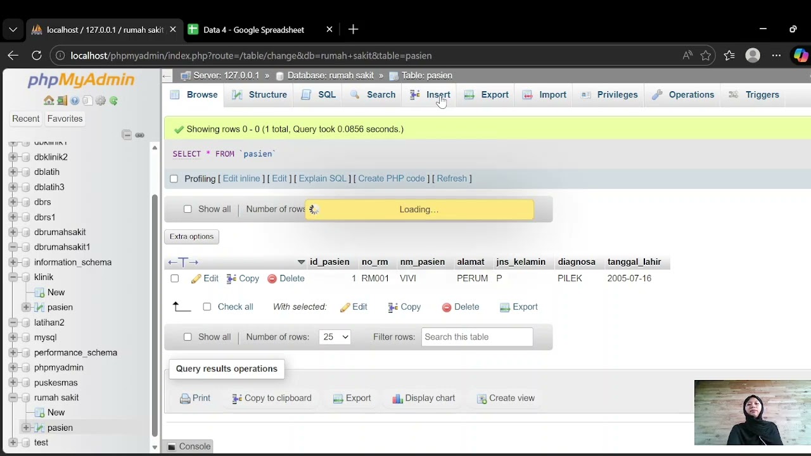Sort by the tanggal_lahir column header

pos(634,262)
